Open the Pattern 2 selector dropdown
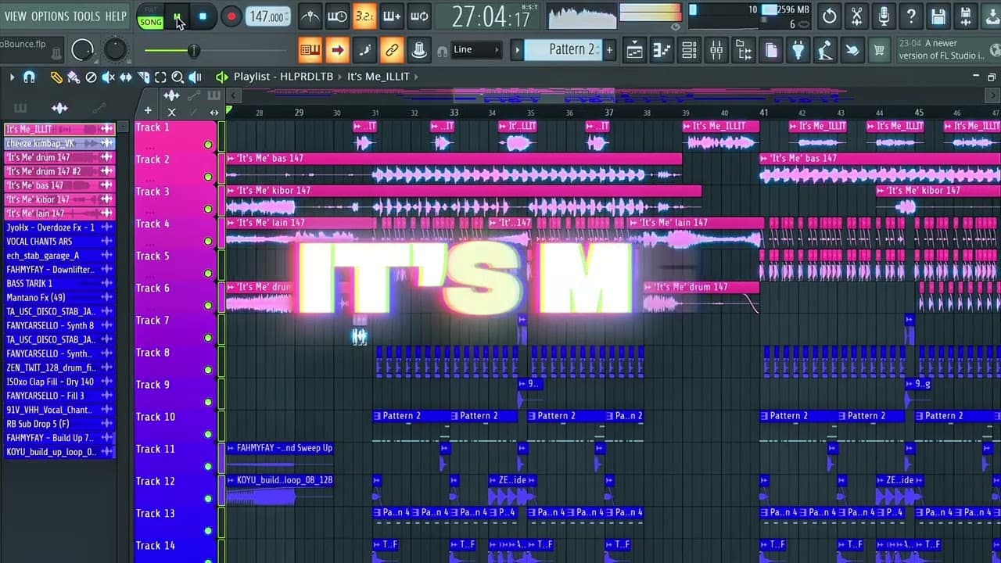The width and height of the screenshot is (1001, 563). tap(570, 49)
